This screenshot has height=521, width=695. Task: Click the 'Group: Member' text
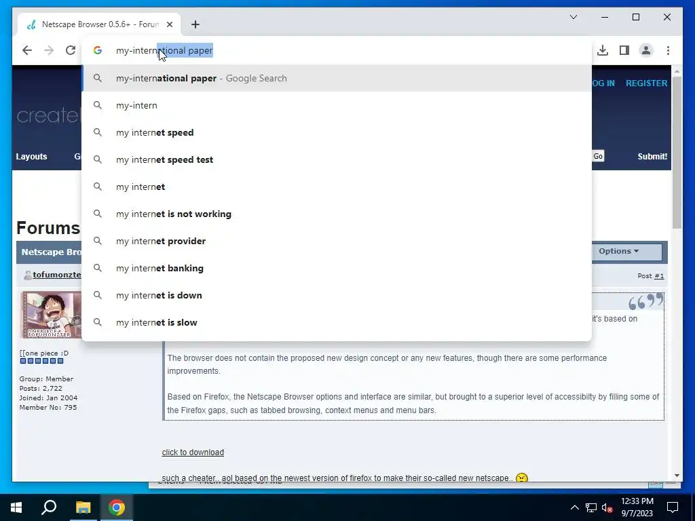point(46,379)
